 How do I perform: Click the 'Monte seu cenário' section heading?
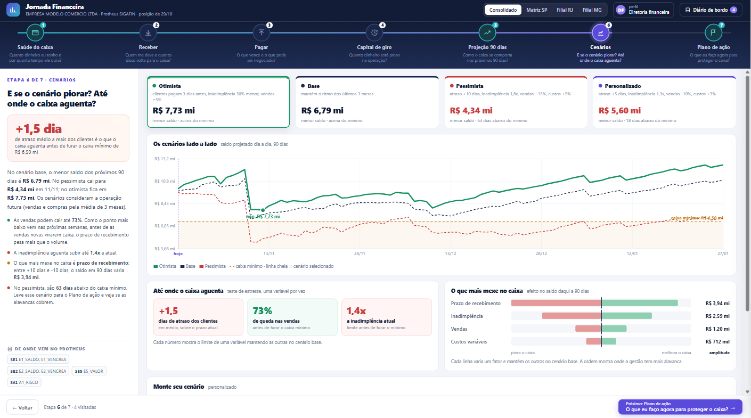pyautogui.click(x=178, y=387)
